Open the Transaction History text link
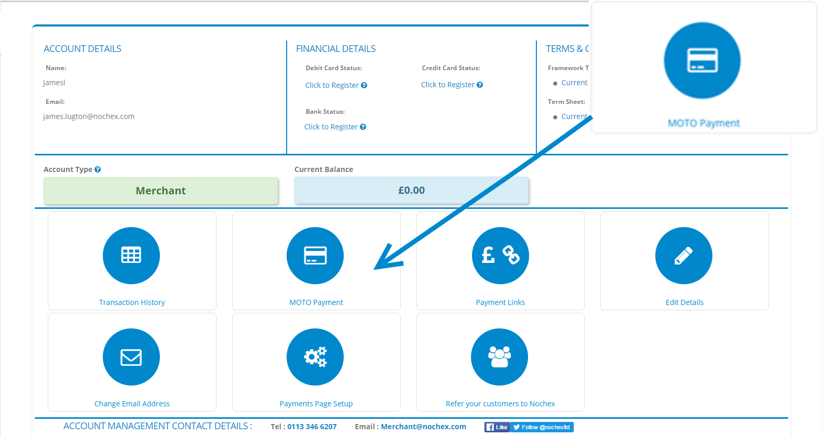The width and height of the screenshot is (823, 437). coord(132,302)
